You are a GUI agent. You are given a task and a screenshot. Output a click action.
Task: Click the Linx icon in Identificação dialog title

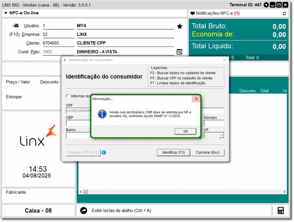pos(65,60)
